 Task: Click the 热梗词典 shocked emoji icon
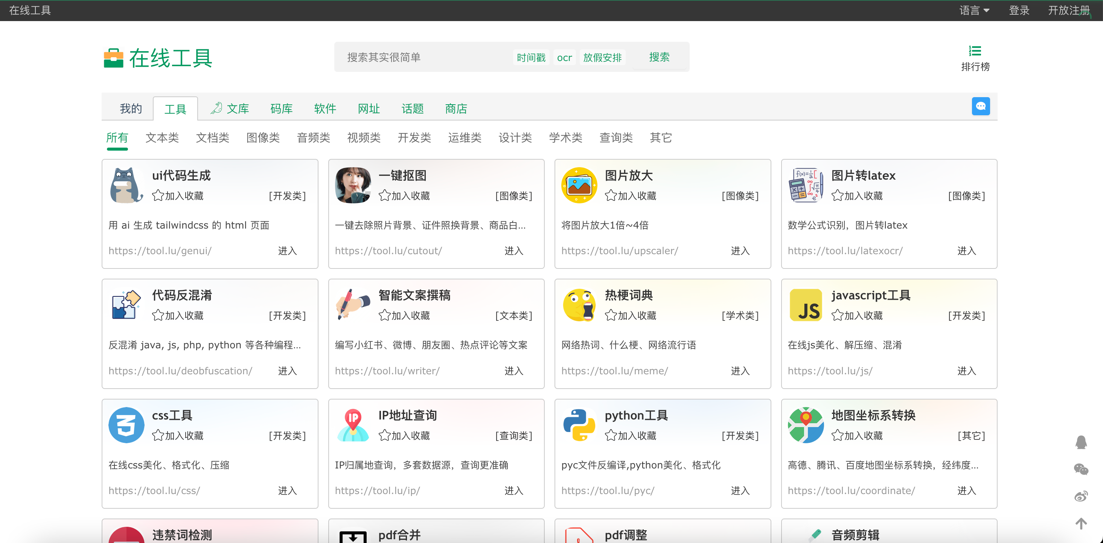pos(579,305)
